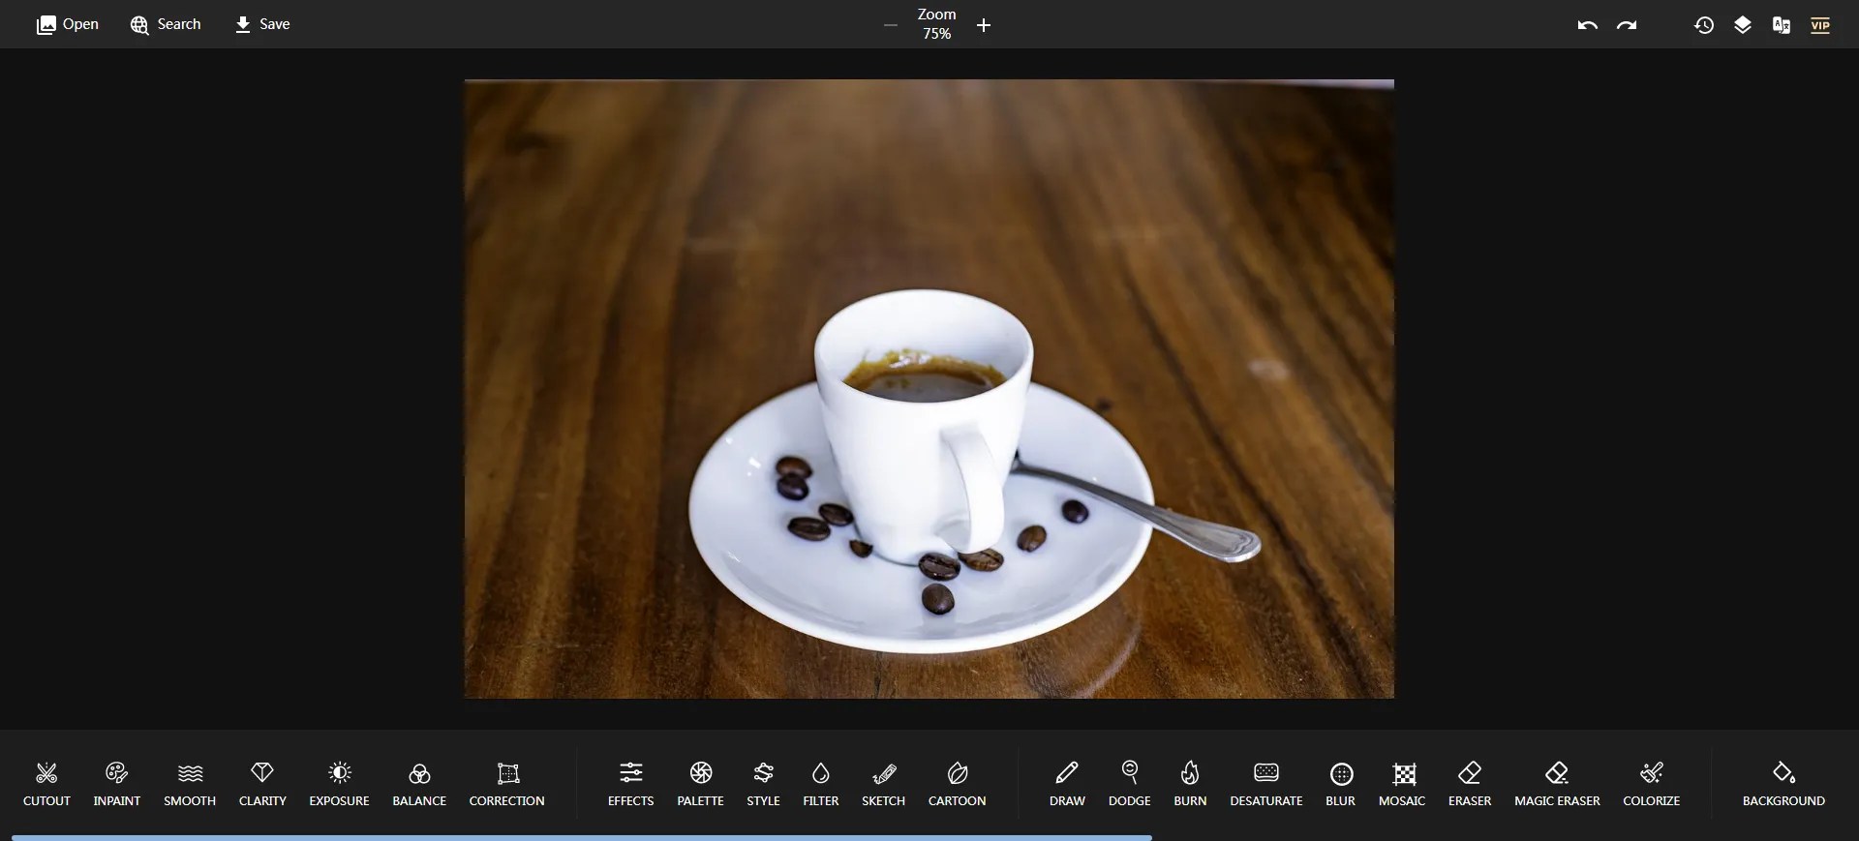
Task: Select the Cartoon effect tool
Action: 958,784
